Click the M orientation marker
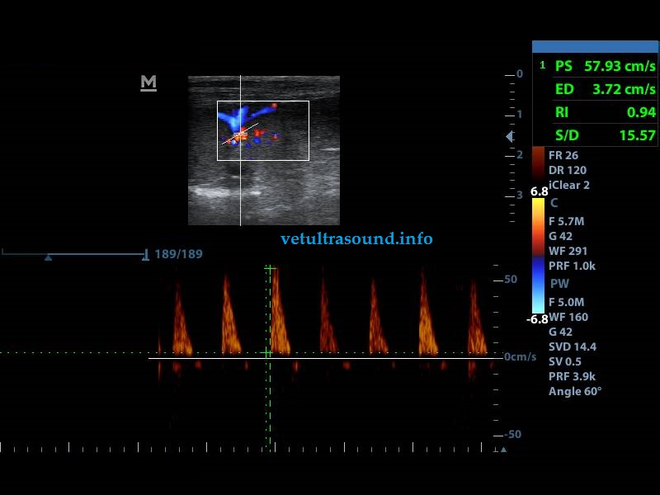The width and height of the screenshot is (660, 495). pyautogui.click(x=148, y=82)
